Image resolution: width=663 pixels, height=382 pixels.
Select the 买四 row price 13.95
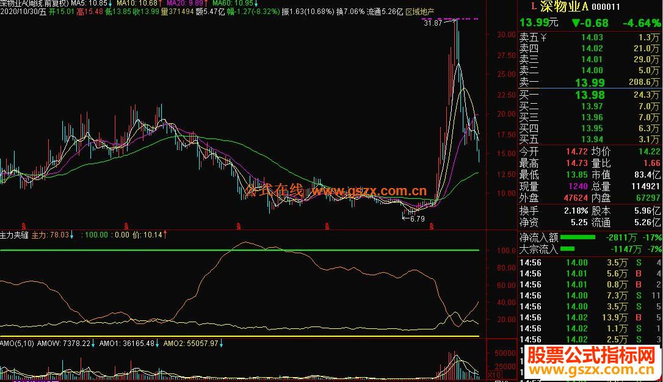coord(592,129)
